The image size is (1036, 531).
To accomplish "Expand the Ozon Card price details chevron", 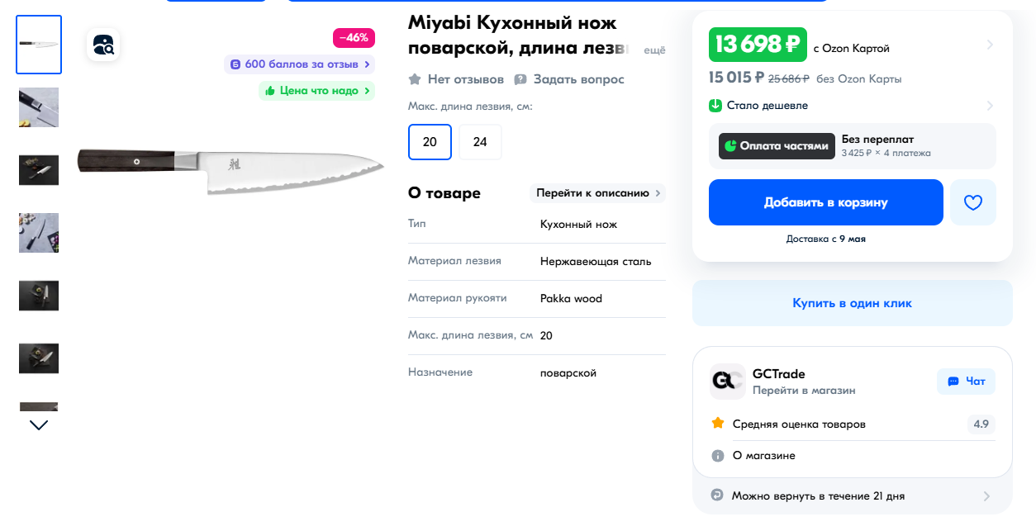I will coord(990,45).
